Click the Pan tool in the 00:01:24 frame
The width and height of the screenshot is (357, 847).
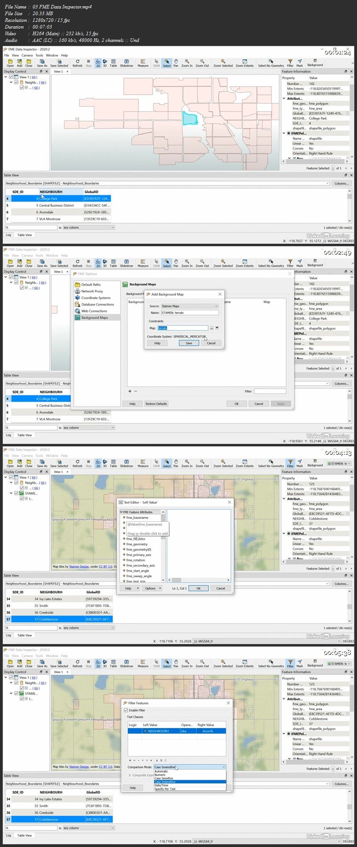[176, 63]
